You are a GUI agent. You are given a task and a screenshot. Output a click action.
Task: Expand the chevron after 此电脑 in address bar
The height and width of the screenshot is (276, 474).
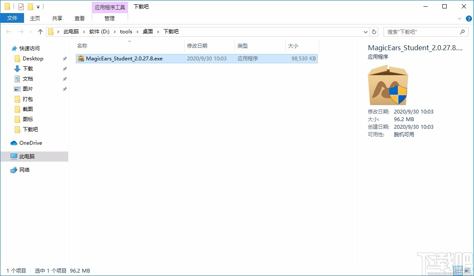click(x=84, y=32)
